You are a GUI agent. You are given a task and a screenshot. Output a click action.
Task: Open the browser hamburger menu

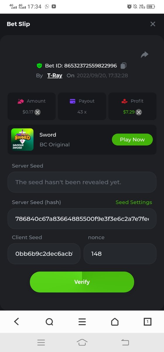(82, 322)
